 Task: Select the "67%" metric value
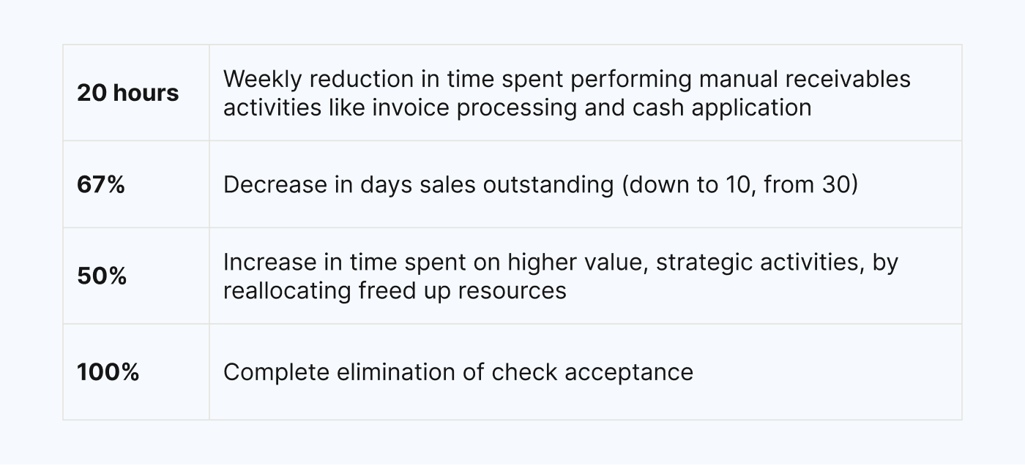[x=101, y=185]
